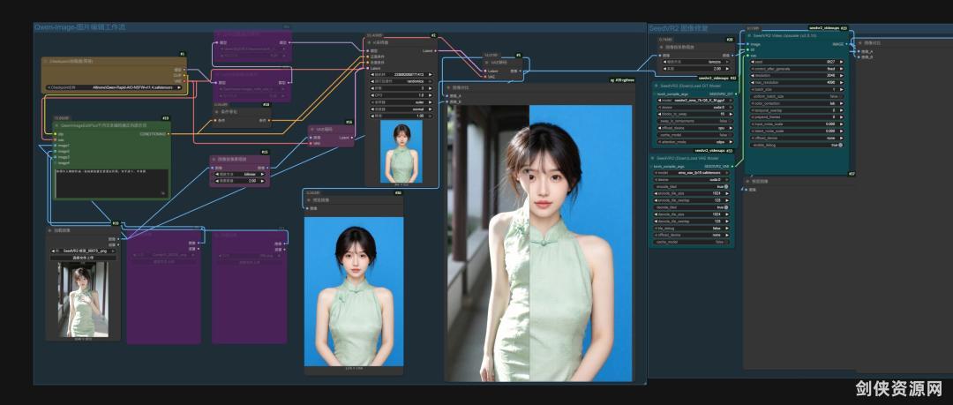Collapse the 条件零化 node using its title dot

point(218,112)
